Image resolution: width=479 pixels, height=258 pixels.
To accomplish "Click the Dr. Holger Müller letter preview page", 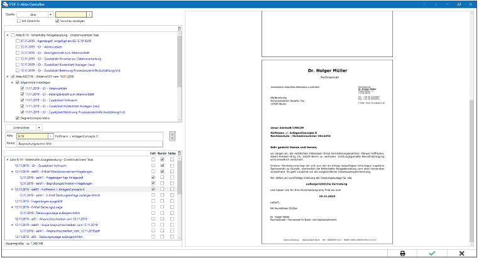I will pos(327,152).
